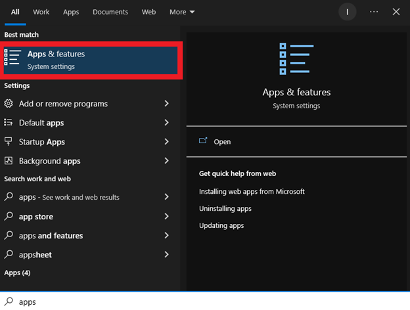Close the search panel with the X
This screenshot has height=310, width=410.
(396, 12)
